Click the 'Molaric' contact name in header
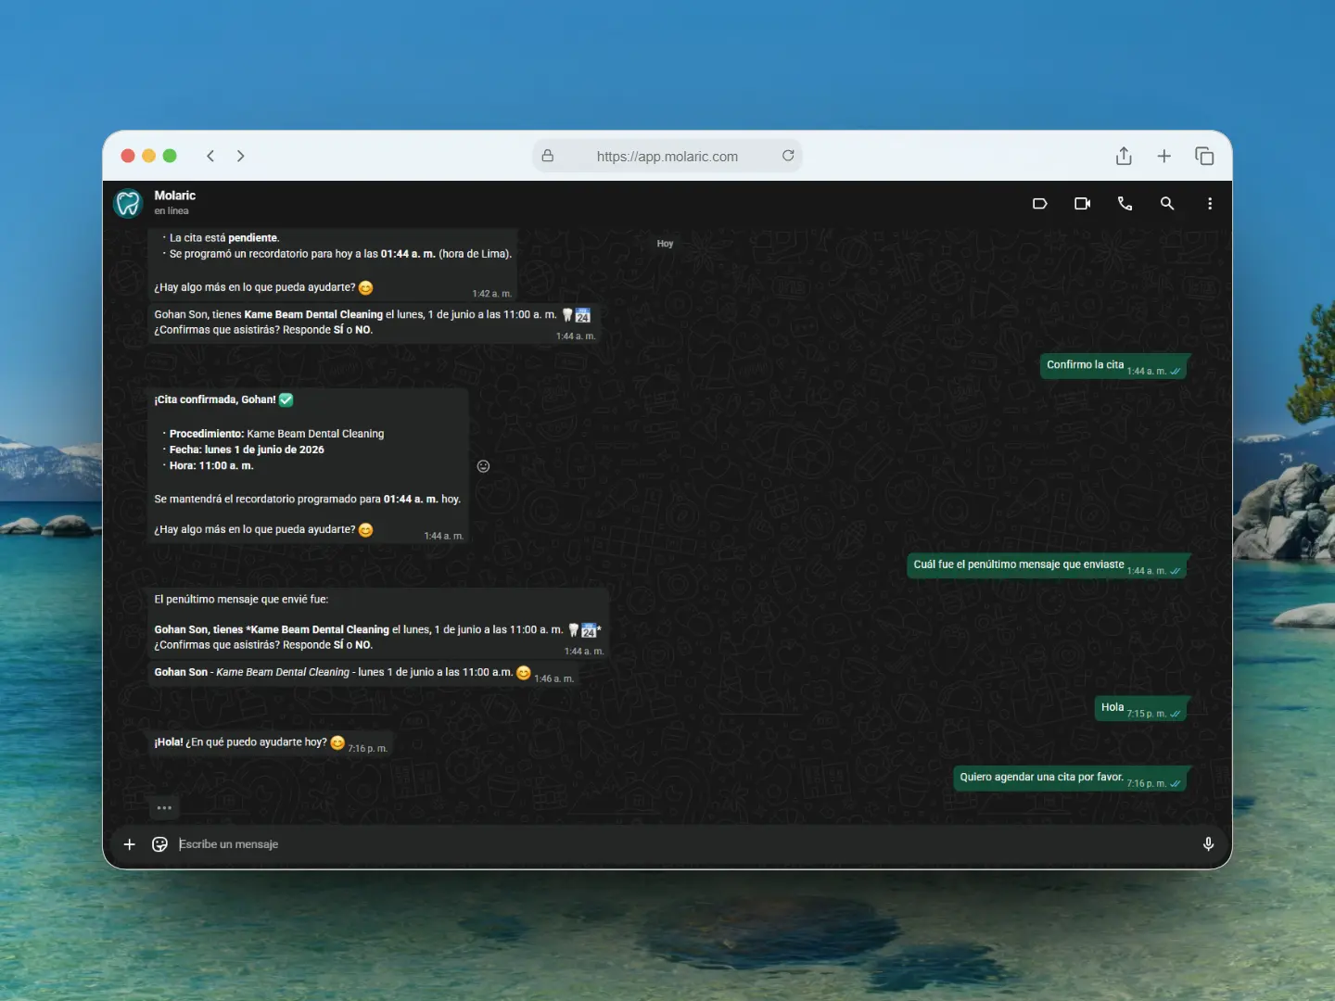The image size is (1335, 1001). click(174, 196)
